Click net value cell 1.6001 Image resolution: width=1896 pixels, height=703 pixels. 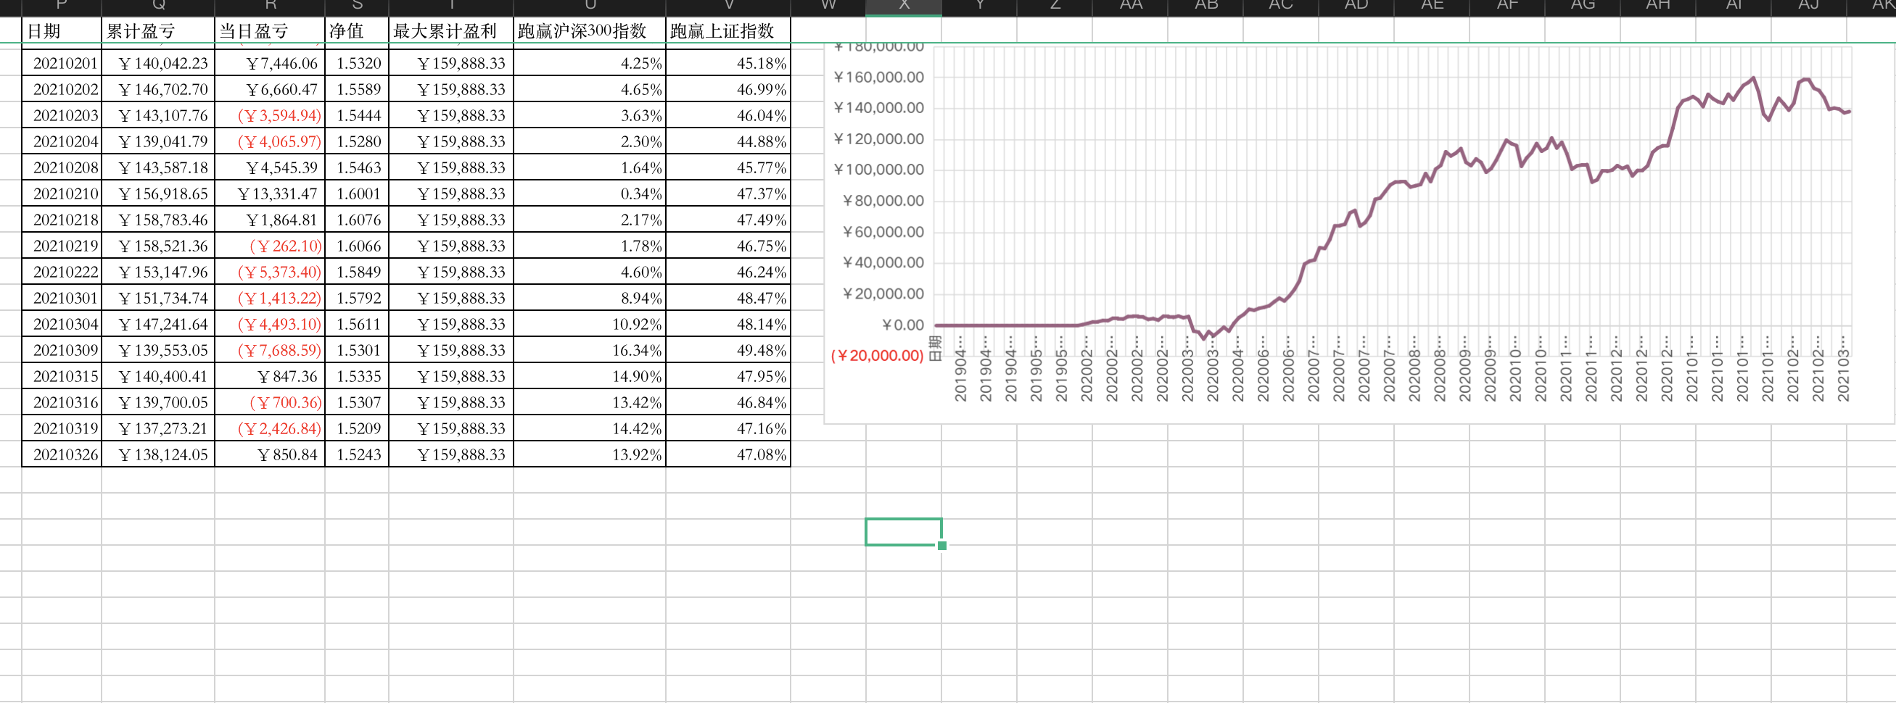357,194
